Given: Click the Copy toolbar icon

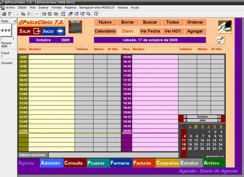Looking at the screenshot, I should (x=23, y=14).
